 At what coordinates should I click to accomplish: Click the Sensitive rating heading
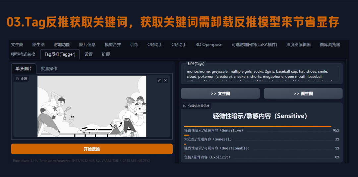click(260, 116)
